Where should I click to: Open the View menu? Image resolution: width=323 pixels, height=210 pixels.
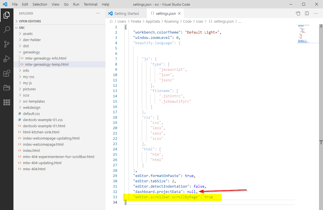tap(56, 4)
